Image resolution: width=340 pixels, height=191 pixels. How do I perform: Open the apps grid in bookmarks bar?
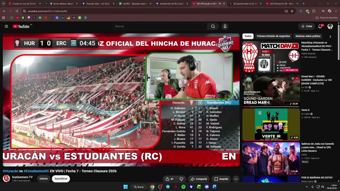pyautogui.click(x=3, y=18)
